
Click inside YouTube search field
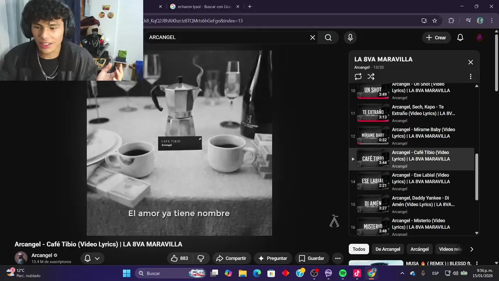(x=226, y=37)
